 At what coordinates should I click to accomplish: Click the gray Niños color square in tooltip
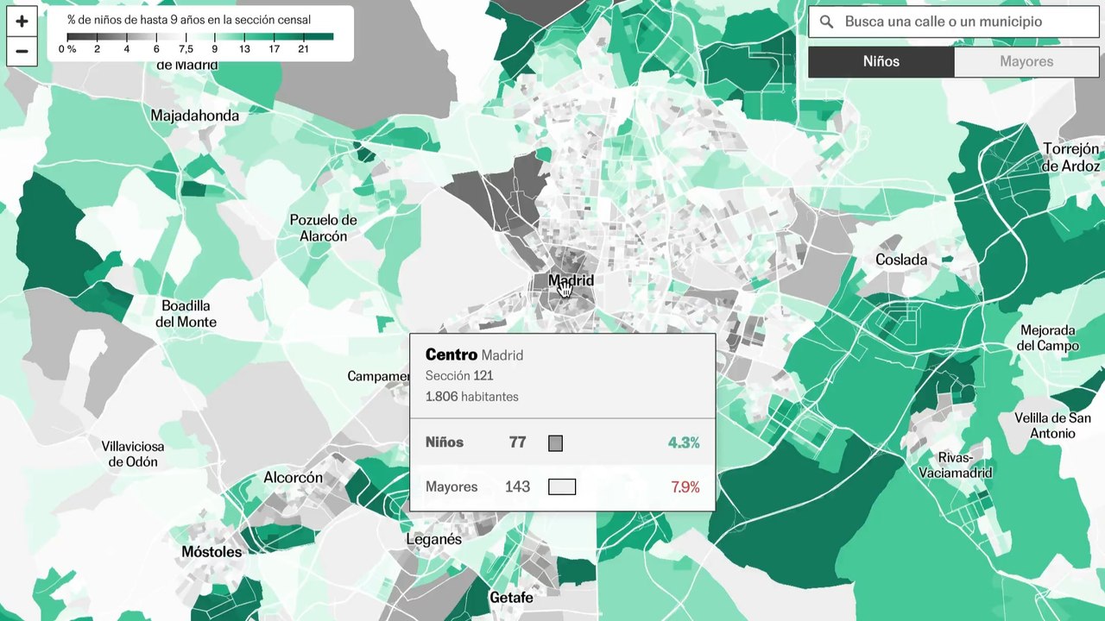(x=555, y=443)
